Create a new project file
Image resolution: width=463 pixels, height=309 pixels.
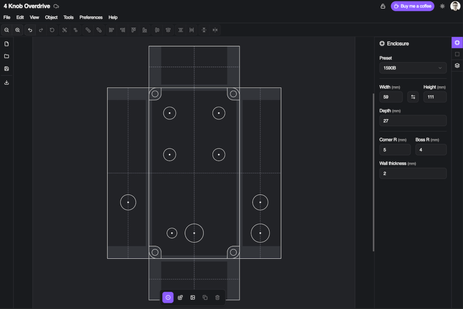(7, 44)
